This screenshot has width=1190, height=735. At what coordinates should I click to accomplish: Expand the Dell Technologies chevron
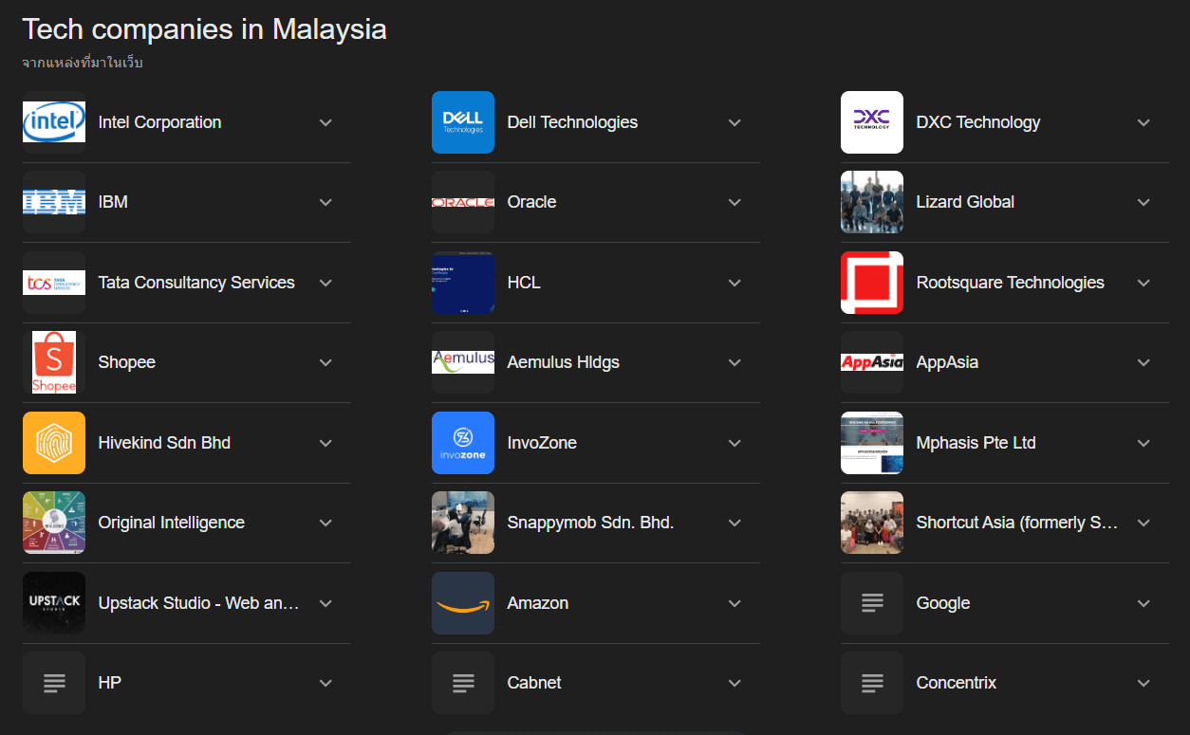coord(734,122)
